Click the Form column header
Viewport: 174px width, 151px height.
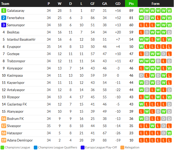pyautogui.click(x=155, y=4)
